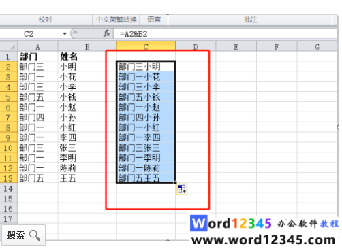Image resolution: width=342 pixels, height=251 pixels.
Task: Select row 10 header
Action: (x=9, y=148)
